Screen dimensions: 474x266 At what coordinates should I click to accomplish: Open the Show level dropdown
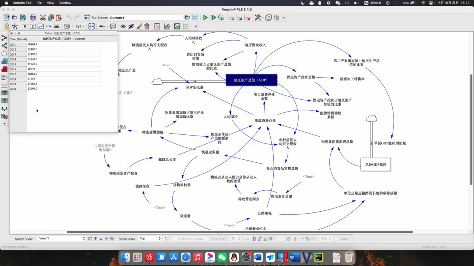150,238
